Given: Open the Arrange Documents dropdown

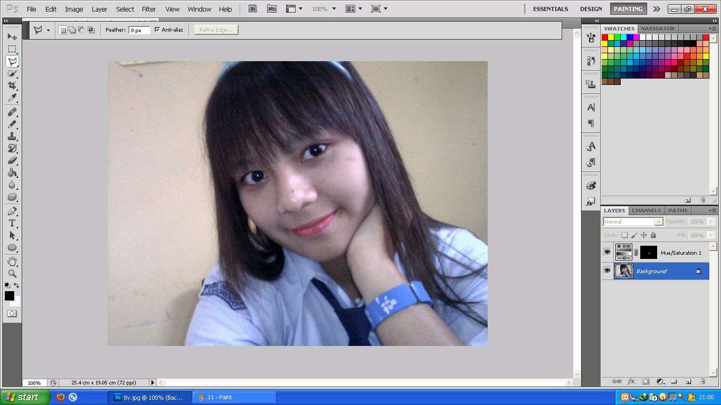Looking at the screenshot, I should (x=354, y=9).
